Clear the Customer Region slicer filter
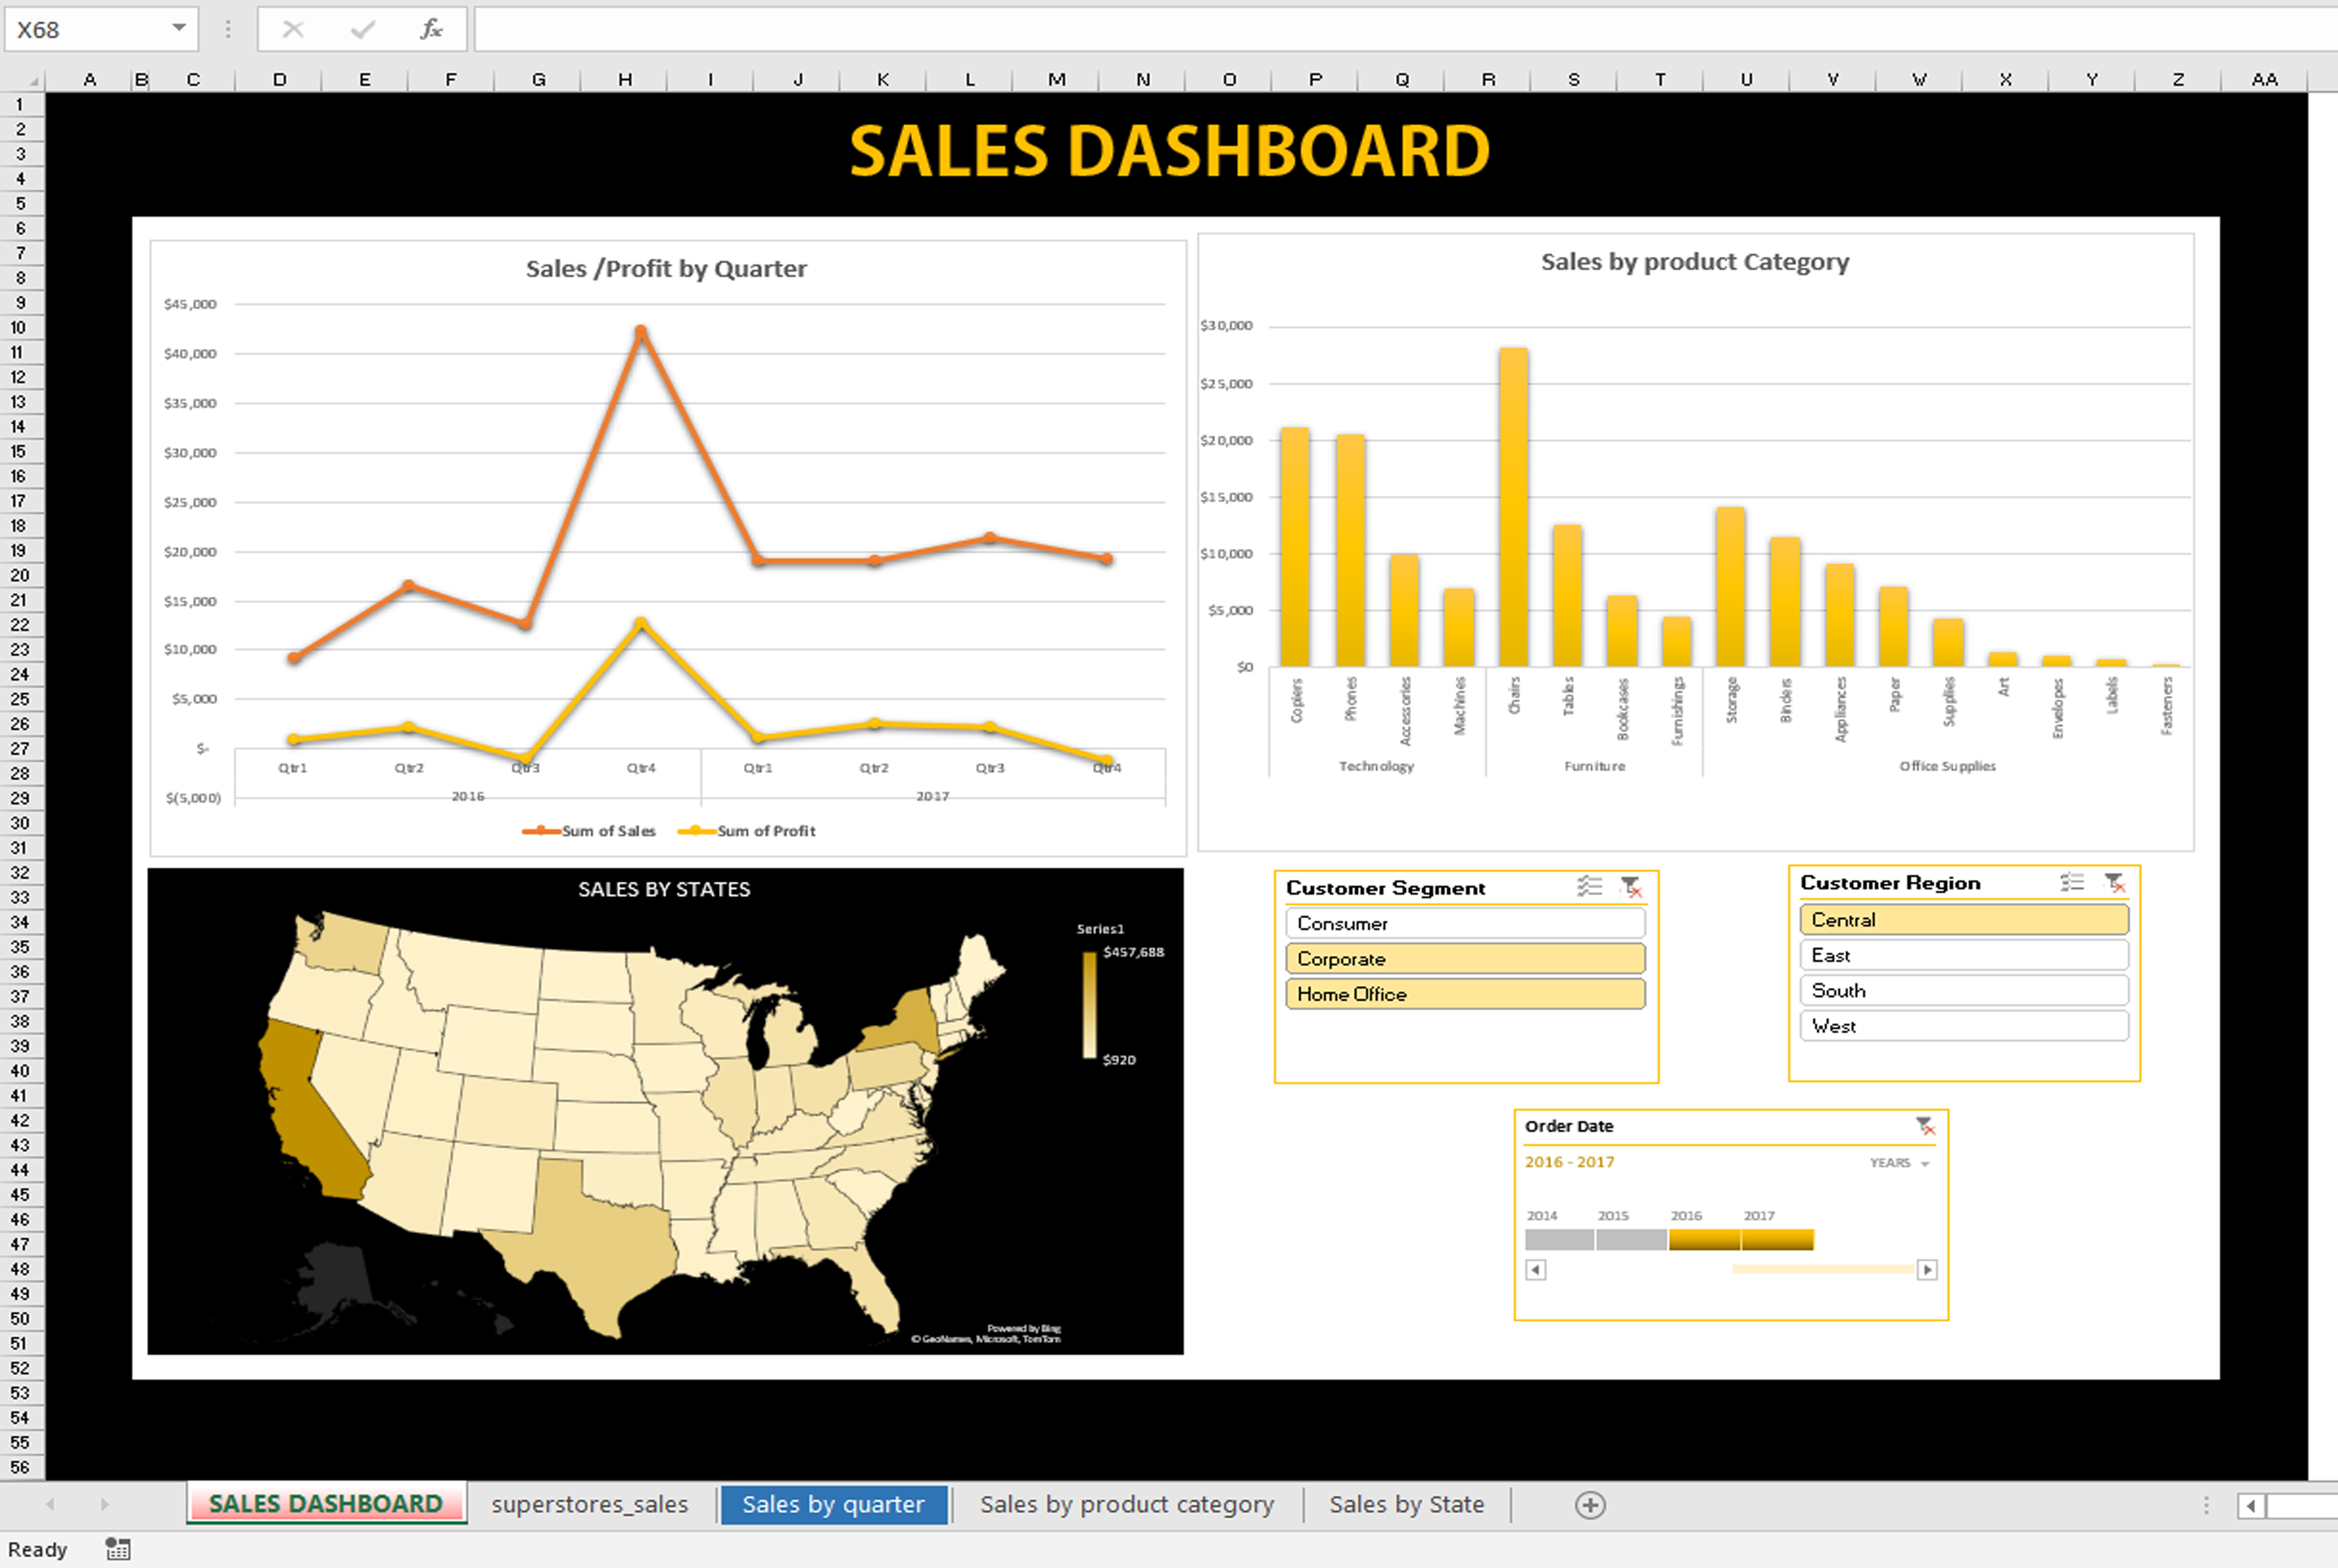 coord(2114,882)
